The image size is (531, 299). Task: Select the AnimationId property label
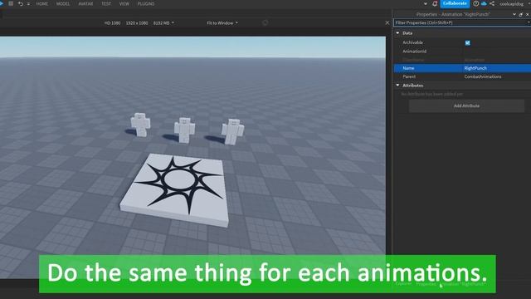pos(414,51)
